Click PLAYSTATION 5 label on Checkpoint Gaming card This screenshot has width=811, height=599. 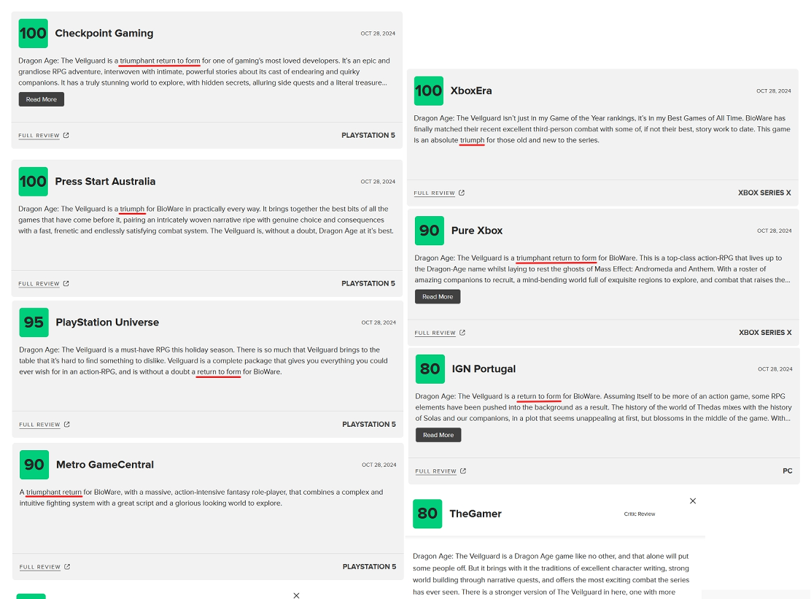tap(368, 136)
